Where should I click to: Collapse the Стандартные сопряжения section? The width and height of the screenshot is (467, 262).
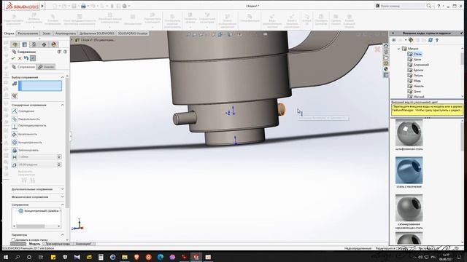[x=62, y=105]
